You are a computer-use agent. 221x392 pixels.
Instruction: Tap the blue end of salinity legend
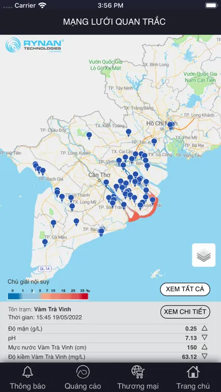pos(14,296)
